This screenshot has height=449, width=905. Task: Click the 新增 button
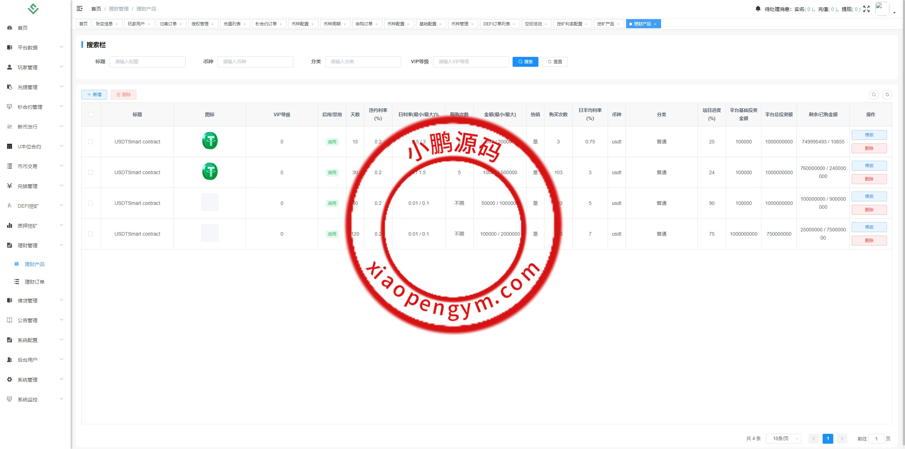(x=94, y=95)
